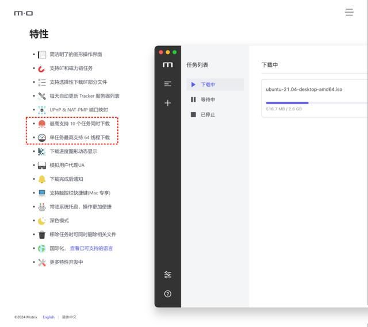Open the hamburger menu at top right
The height and width of the screenshot is (327, 368).
click(x=349, y=12)
